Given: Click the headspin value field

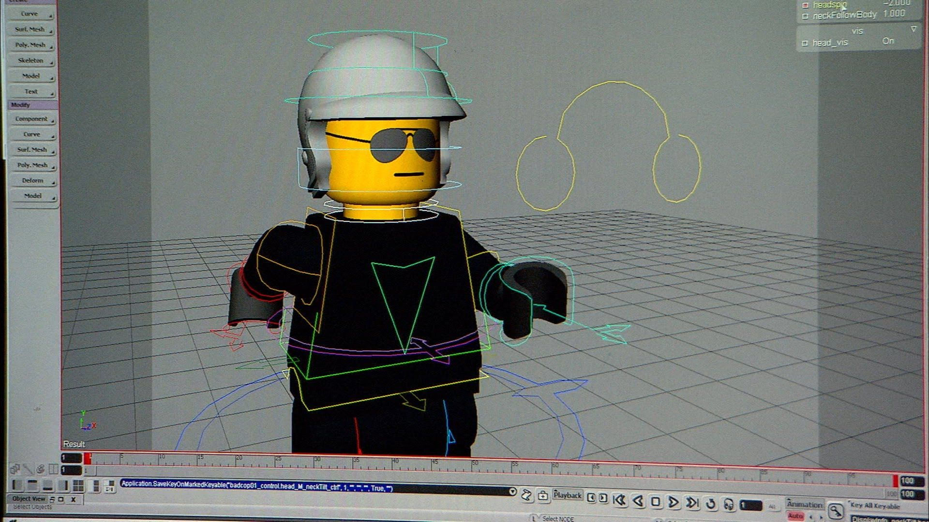Looking at the screenshot, I should pos(897,3).
